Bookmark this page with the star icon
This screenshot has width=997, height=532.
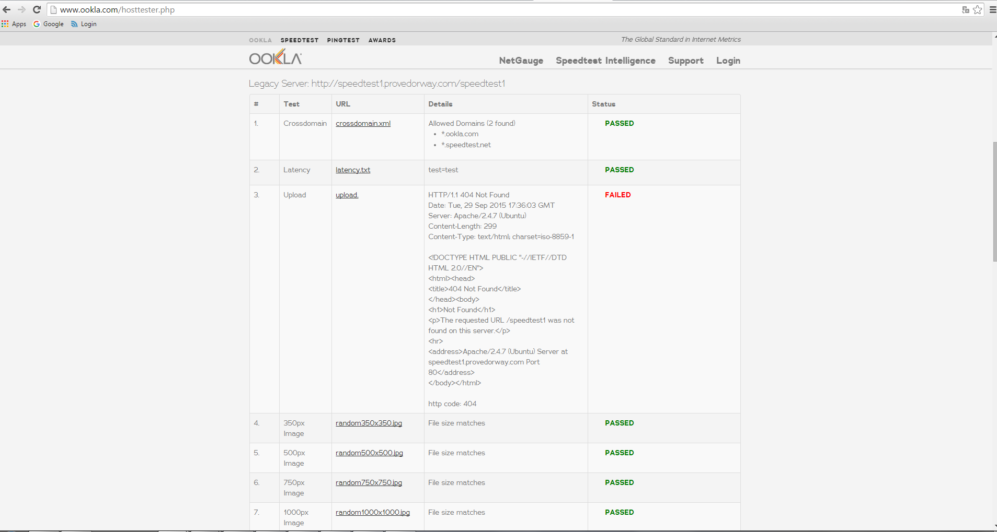click(x=978, y=9)
